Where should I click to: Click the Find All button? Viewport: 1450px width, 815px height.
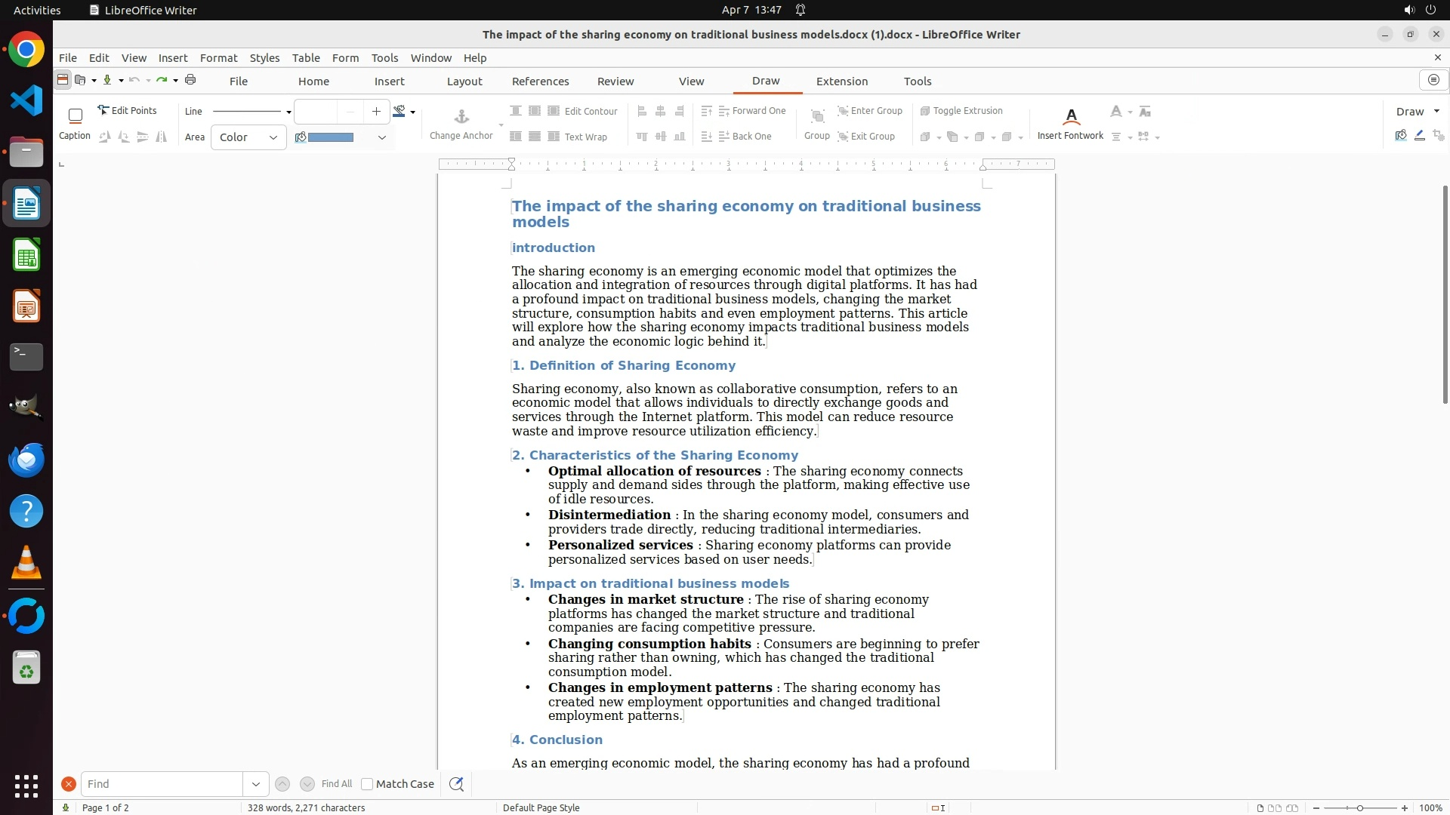pyautogui.click(x=337, y=784)
